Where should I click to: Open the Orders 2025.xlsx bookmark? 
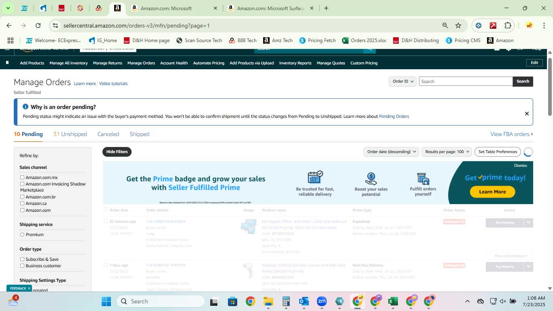point(364,40)
